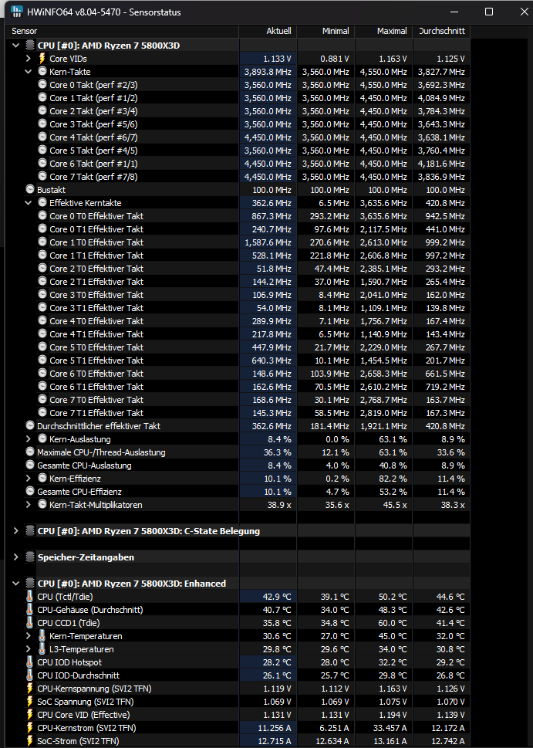Click thermometer icon beside CPU IOD Hotspot
Image resolution: width=533 pixels, height=748 pixels.
click(x=29, y=662)
